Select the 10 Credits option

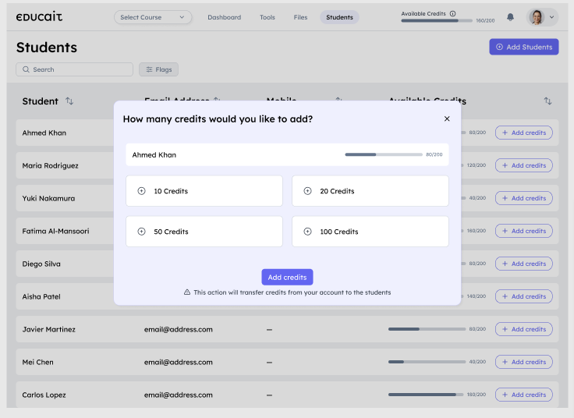[x=204, y=191]
